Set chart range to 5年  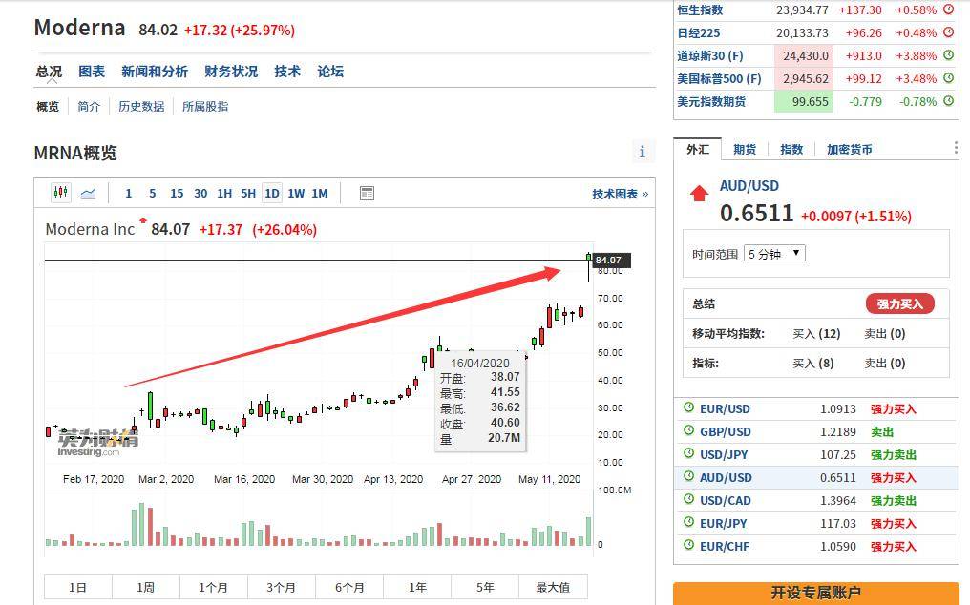point(486,587)
